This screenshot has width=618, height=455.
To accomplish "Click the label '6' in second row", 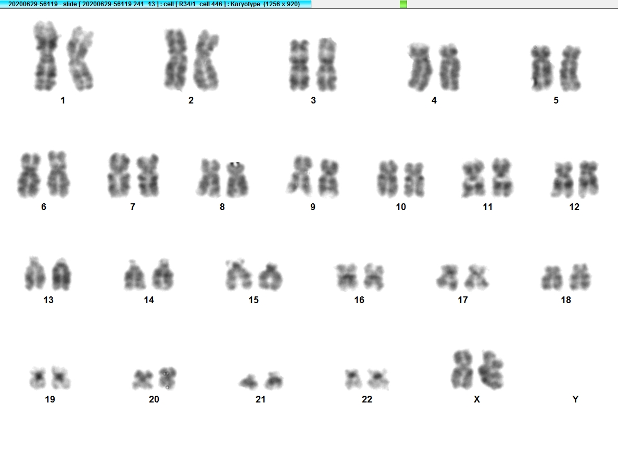I will pos(44,207).
